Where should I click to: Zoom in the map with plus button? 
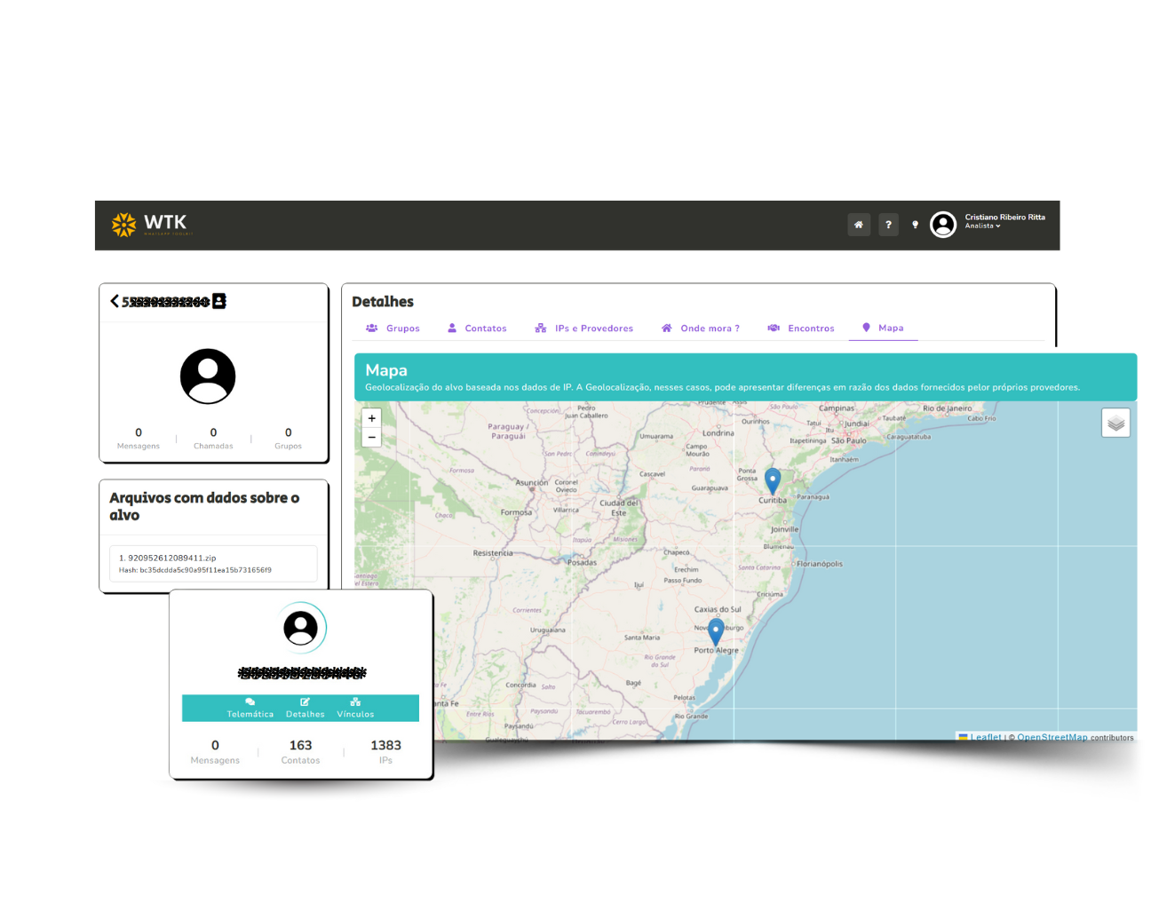371,418
